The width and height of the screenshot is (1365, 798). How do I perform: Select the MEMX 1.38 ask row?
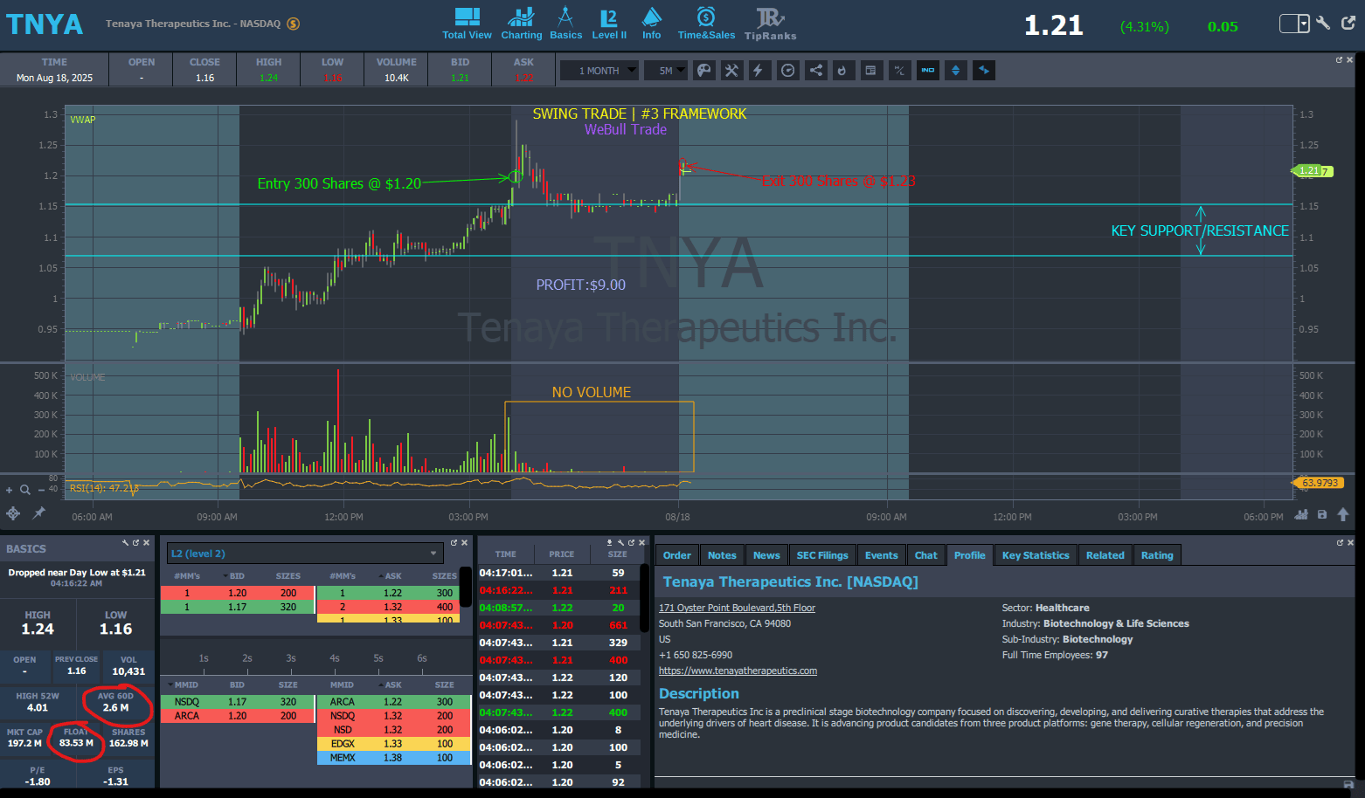(393, 758)
